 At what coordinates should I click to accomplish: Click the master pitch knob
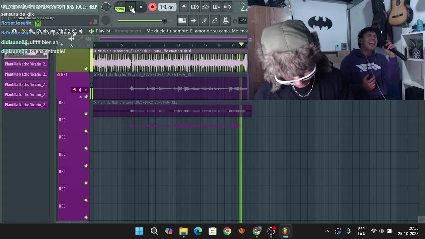[106, 21]
